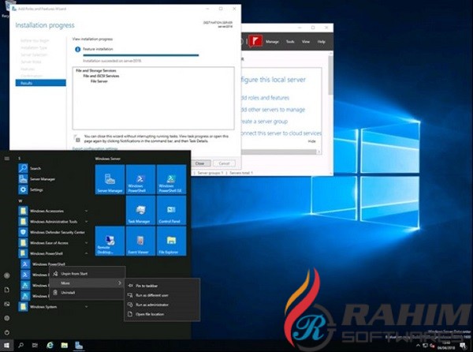Open the File Explorer tile
This screenshot has height=352, width=473.
171,241
